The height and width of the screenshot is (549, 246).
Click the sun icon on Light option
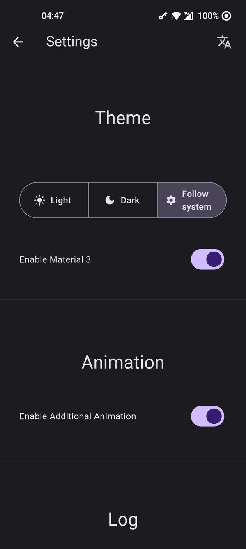tap(40, 200)
